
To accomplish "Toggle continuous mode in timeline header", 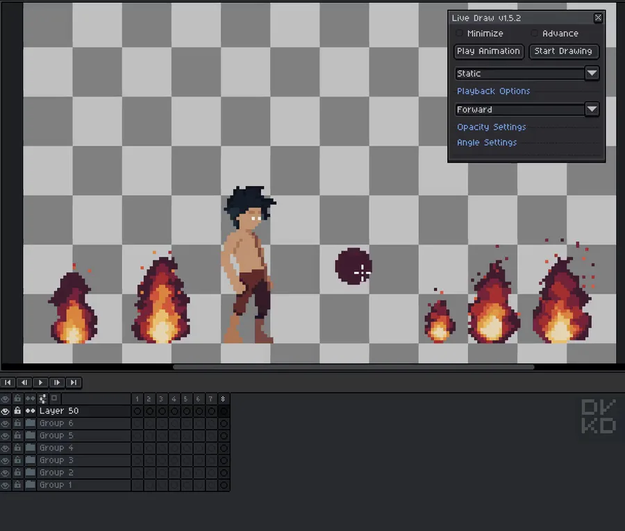I will pyautogui.click(x=31, y=398).
